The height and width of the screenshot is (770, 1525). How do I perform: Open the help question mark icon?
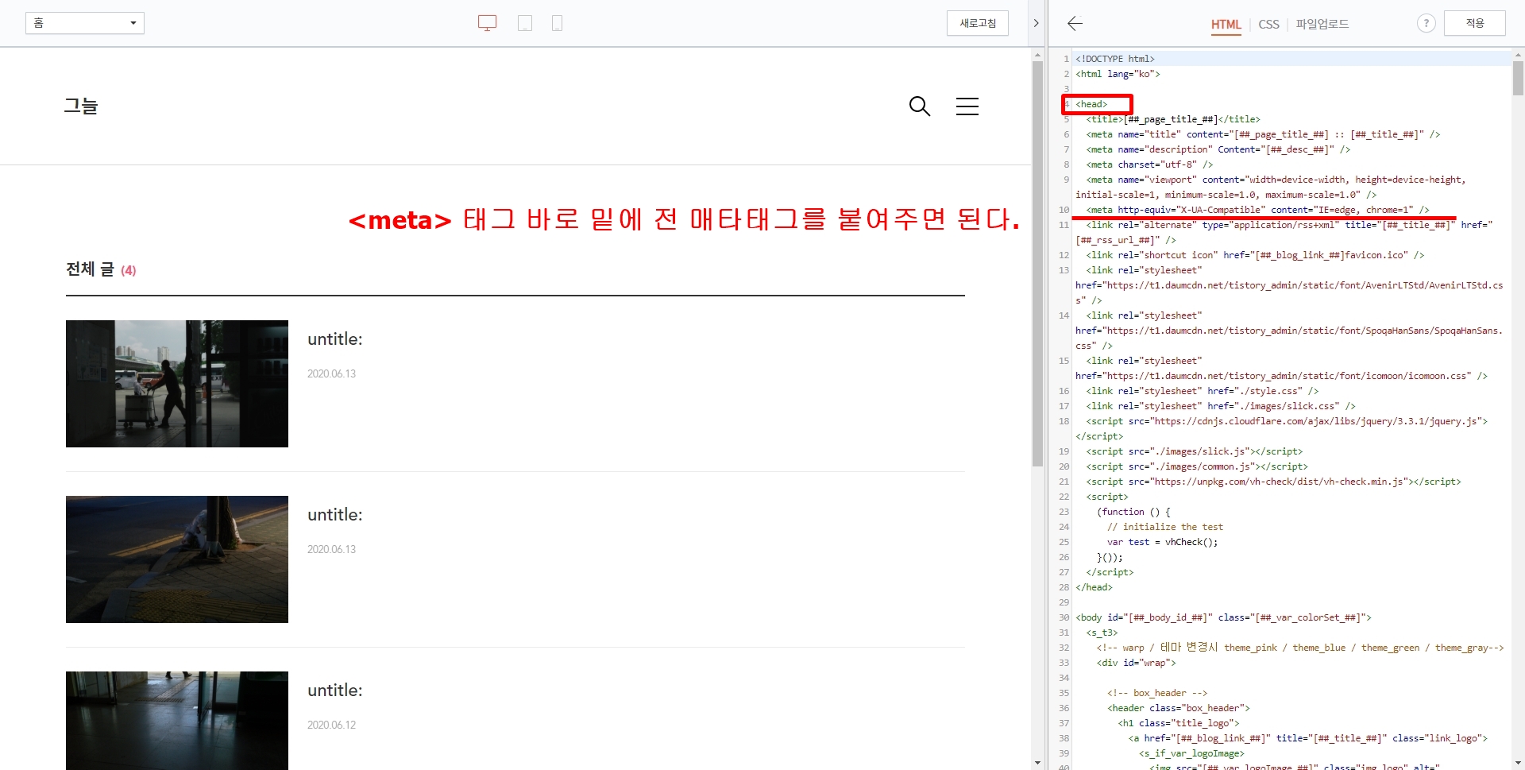click(x=1426, y=23)
